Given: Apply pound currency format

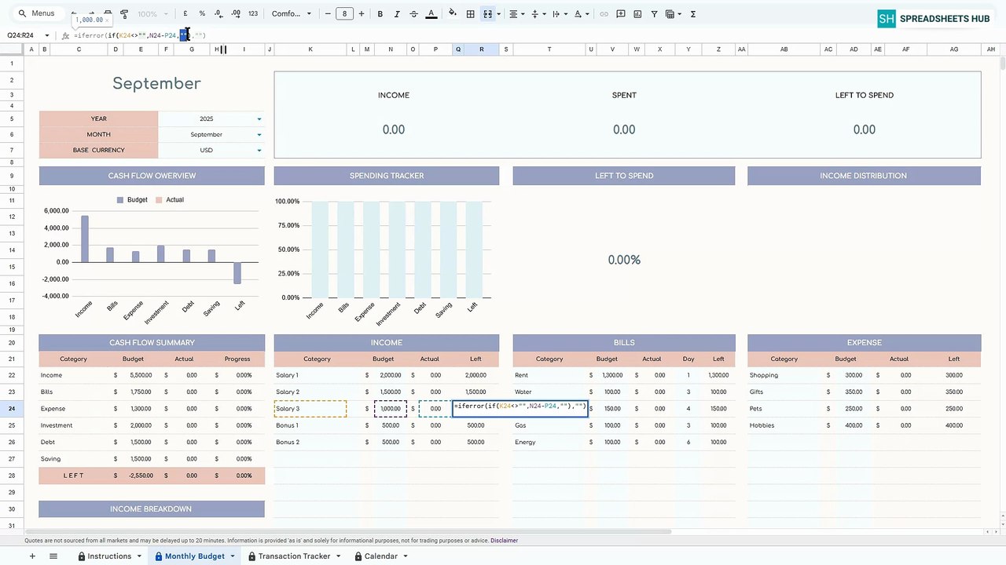Looking at the screenshot, I should click(185, 14).
